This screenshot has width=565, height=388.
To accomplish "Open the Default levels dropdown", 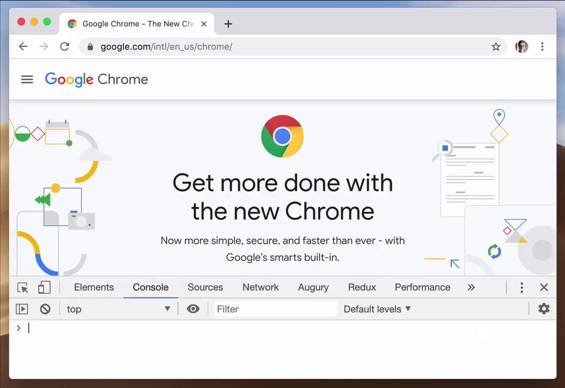I will (377, 309).
